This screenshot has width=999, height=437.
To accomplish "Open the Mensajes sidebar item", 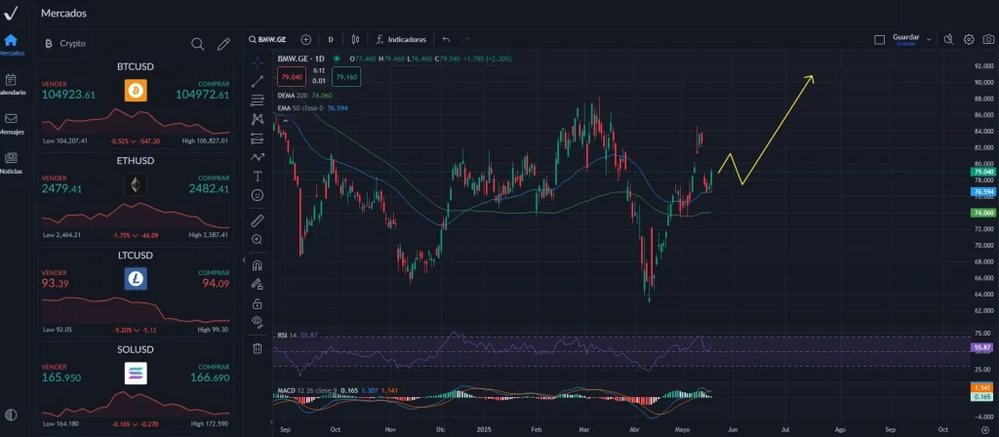I will click(11, 124).
